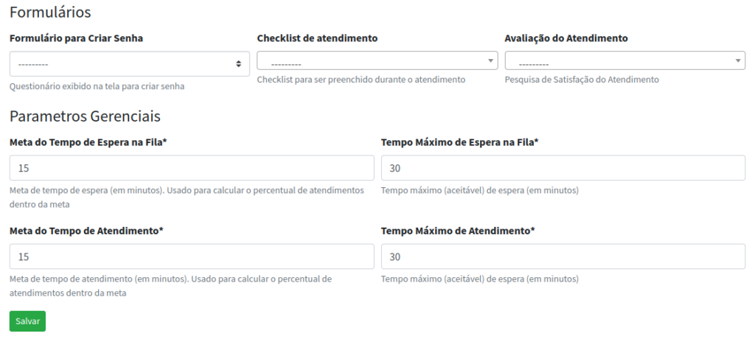This screenshot has height=339, width=755.
Task: Click the Meta do Tempo de Atendimento label
Action: 86,231
